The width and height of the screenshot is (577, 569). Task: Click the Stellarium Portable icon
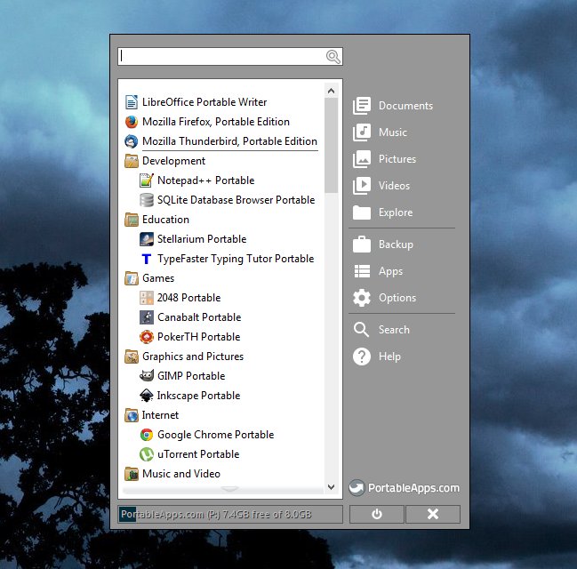[147, 239]
